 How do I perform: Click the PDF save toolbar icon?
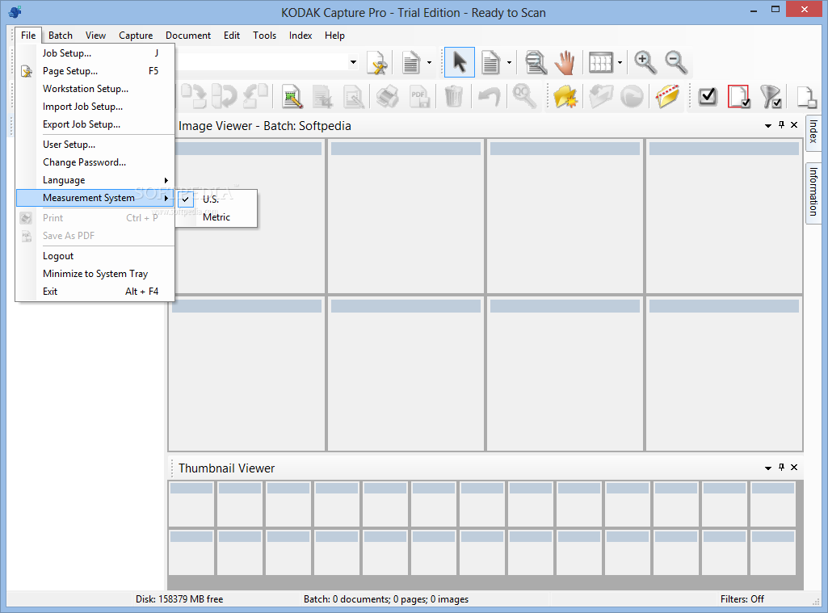[x=419, y=97]
